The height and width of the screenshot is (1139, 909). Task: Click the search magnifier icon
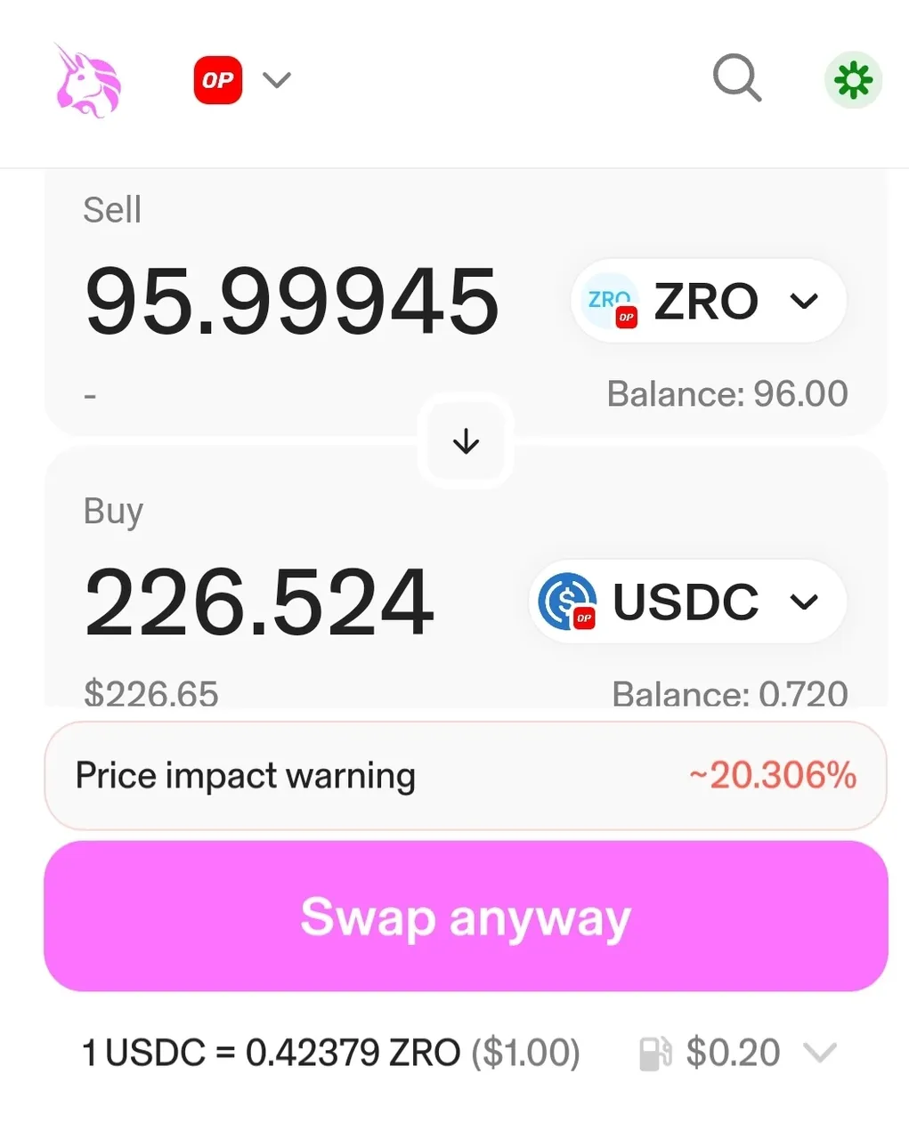737,78
